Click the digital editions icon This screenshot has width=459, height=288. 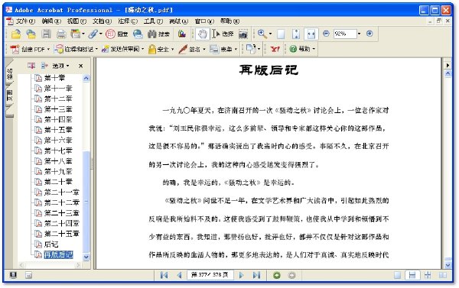tap(182, 34)
